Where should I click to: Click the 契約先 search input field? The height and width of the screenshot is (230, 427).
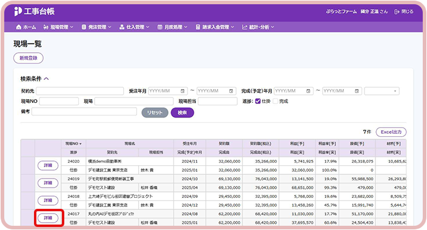tap(80, 91)
